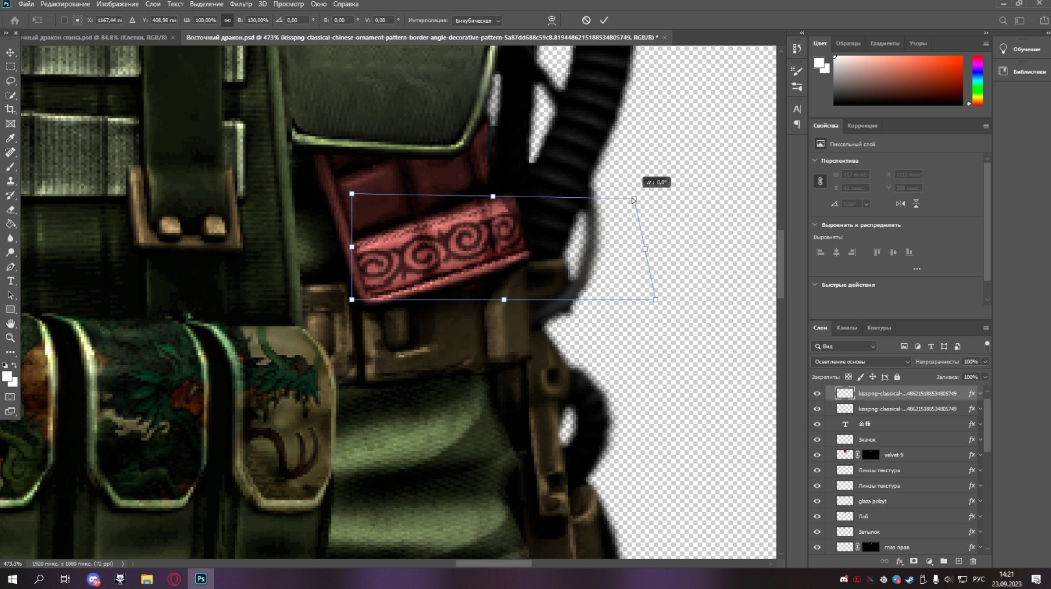Open the Фильтр menu
This screenshot has width=1051, height=589.
click(x=241, y=4)
